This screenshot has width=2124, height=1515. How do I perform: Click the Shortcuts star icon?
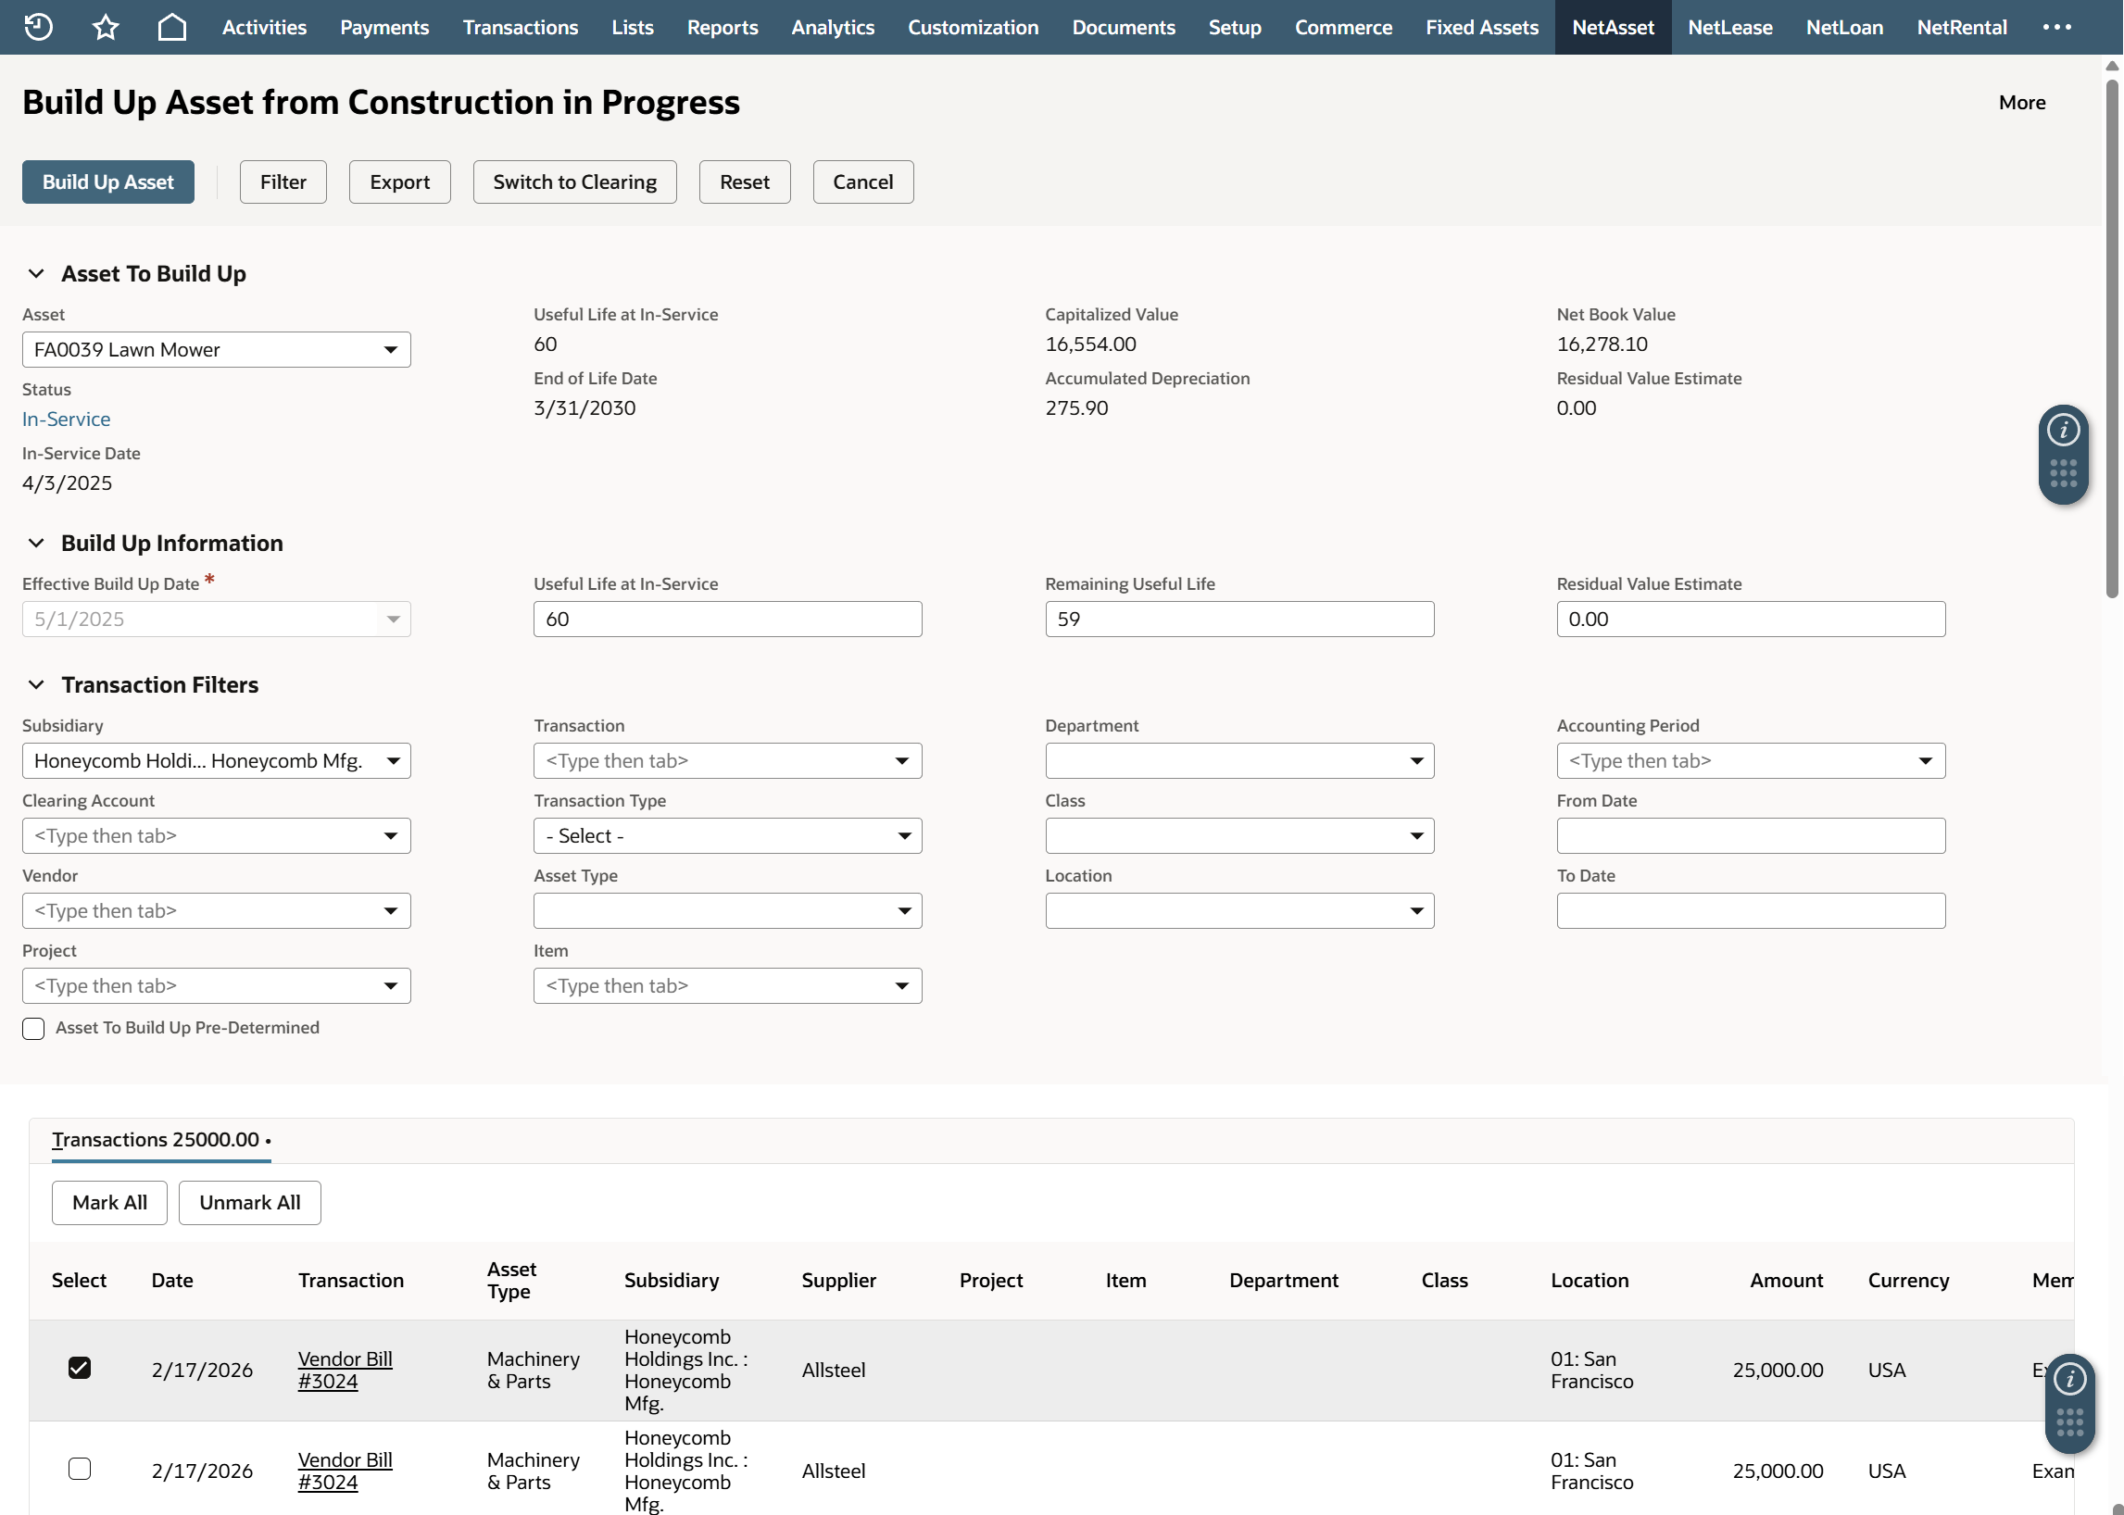tap(106, 27)
